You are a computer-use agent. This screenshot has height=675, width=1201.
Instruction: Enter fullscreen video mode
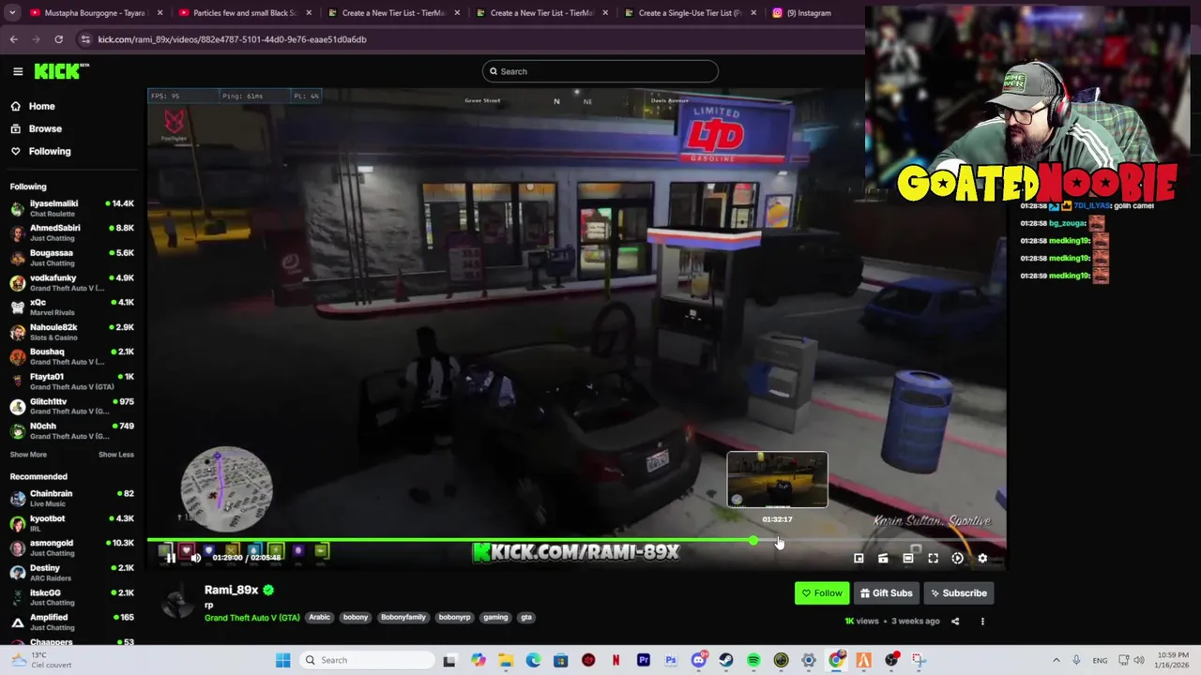933,558
